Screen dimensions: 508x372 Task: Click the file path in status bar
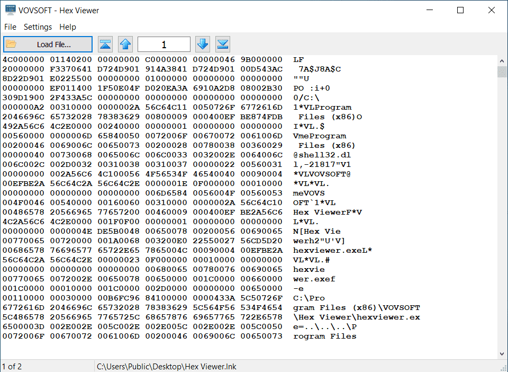coord(167,367)
